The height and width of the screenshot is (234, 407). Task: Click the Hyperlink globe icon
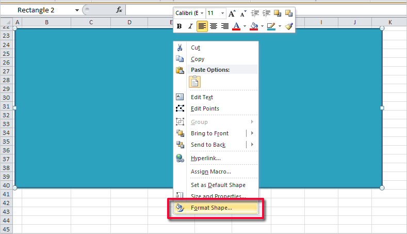(x=180, y=158)
